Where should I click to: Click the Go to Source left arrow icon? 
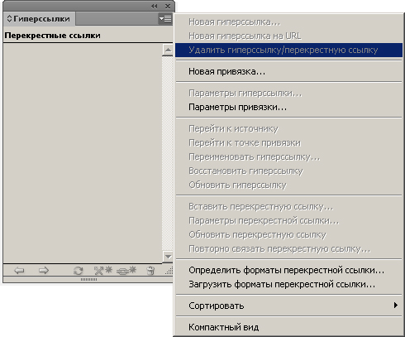[x=19, y=271]
